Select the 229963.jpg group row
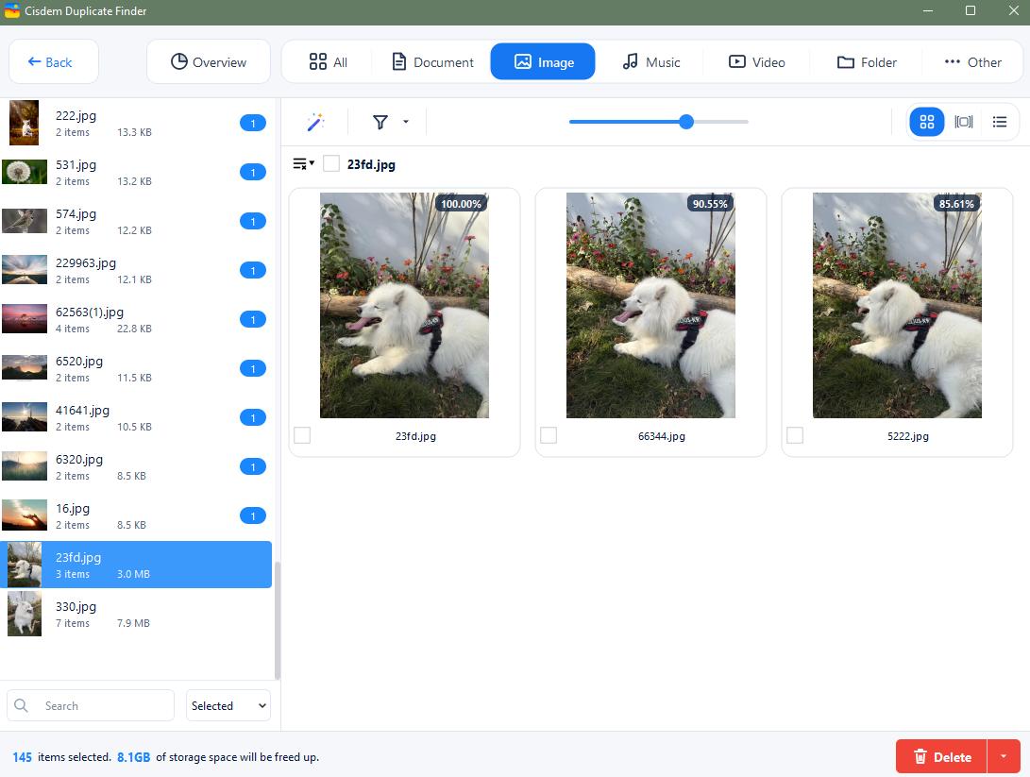This screenshot has width=1030, height=777. pos(136,270)
